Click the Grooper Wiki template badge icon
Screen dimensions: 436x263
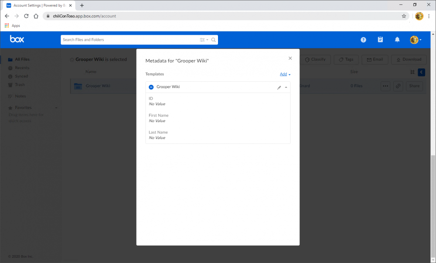coord(151,87)
